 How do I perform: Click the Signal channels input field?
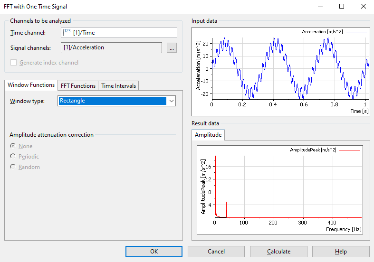(112, 47)
